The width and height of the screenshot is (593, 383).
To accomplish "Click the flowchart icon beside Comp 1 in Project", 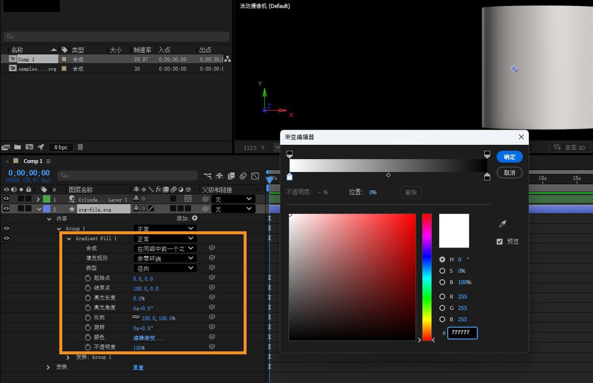I will (227, 59).
